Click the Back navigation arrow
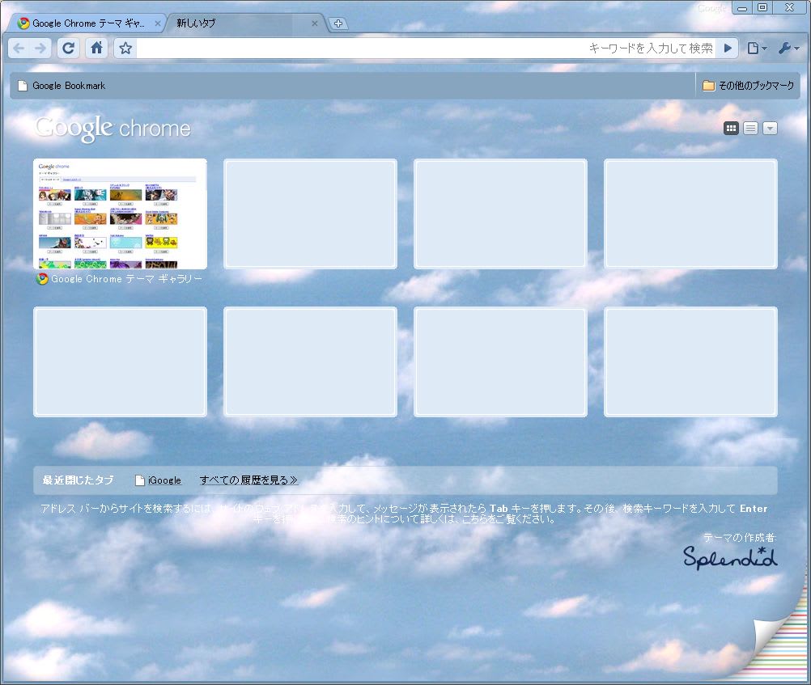The width and height of the screenshot is (811, 685). (19, 49)
